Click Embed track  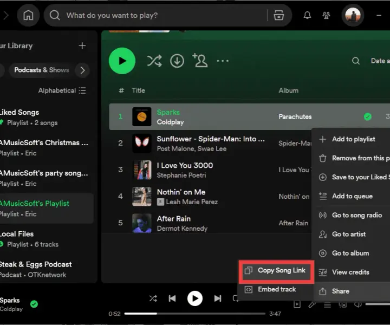276,289
